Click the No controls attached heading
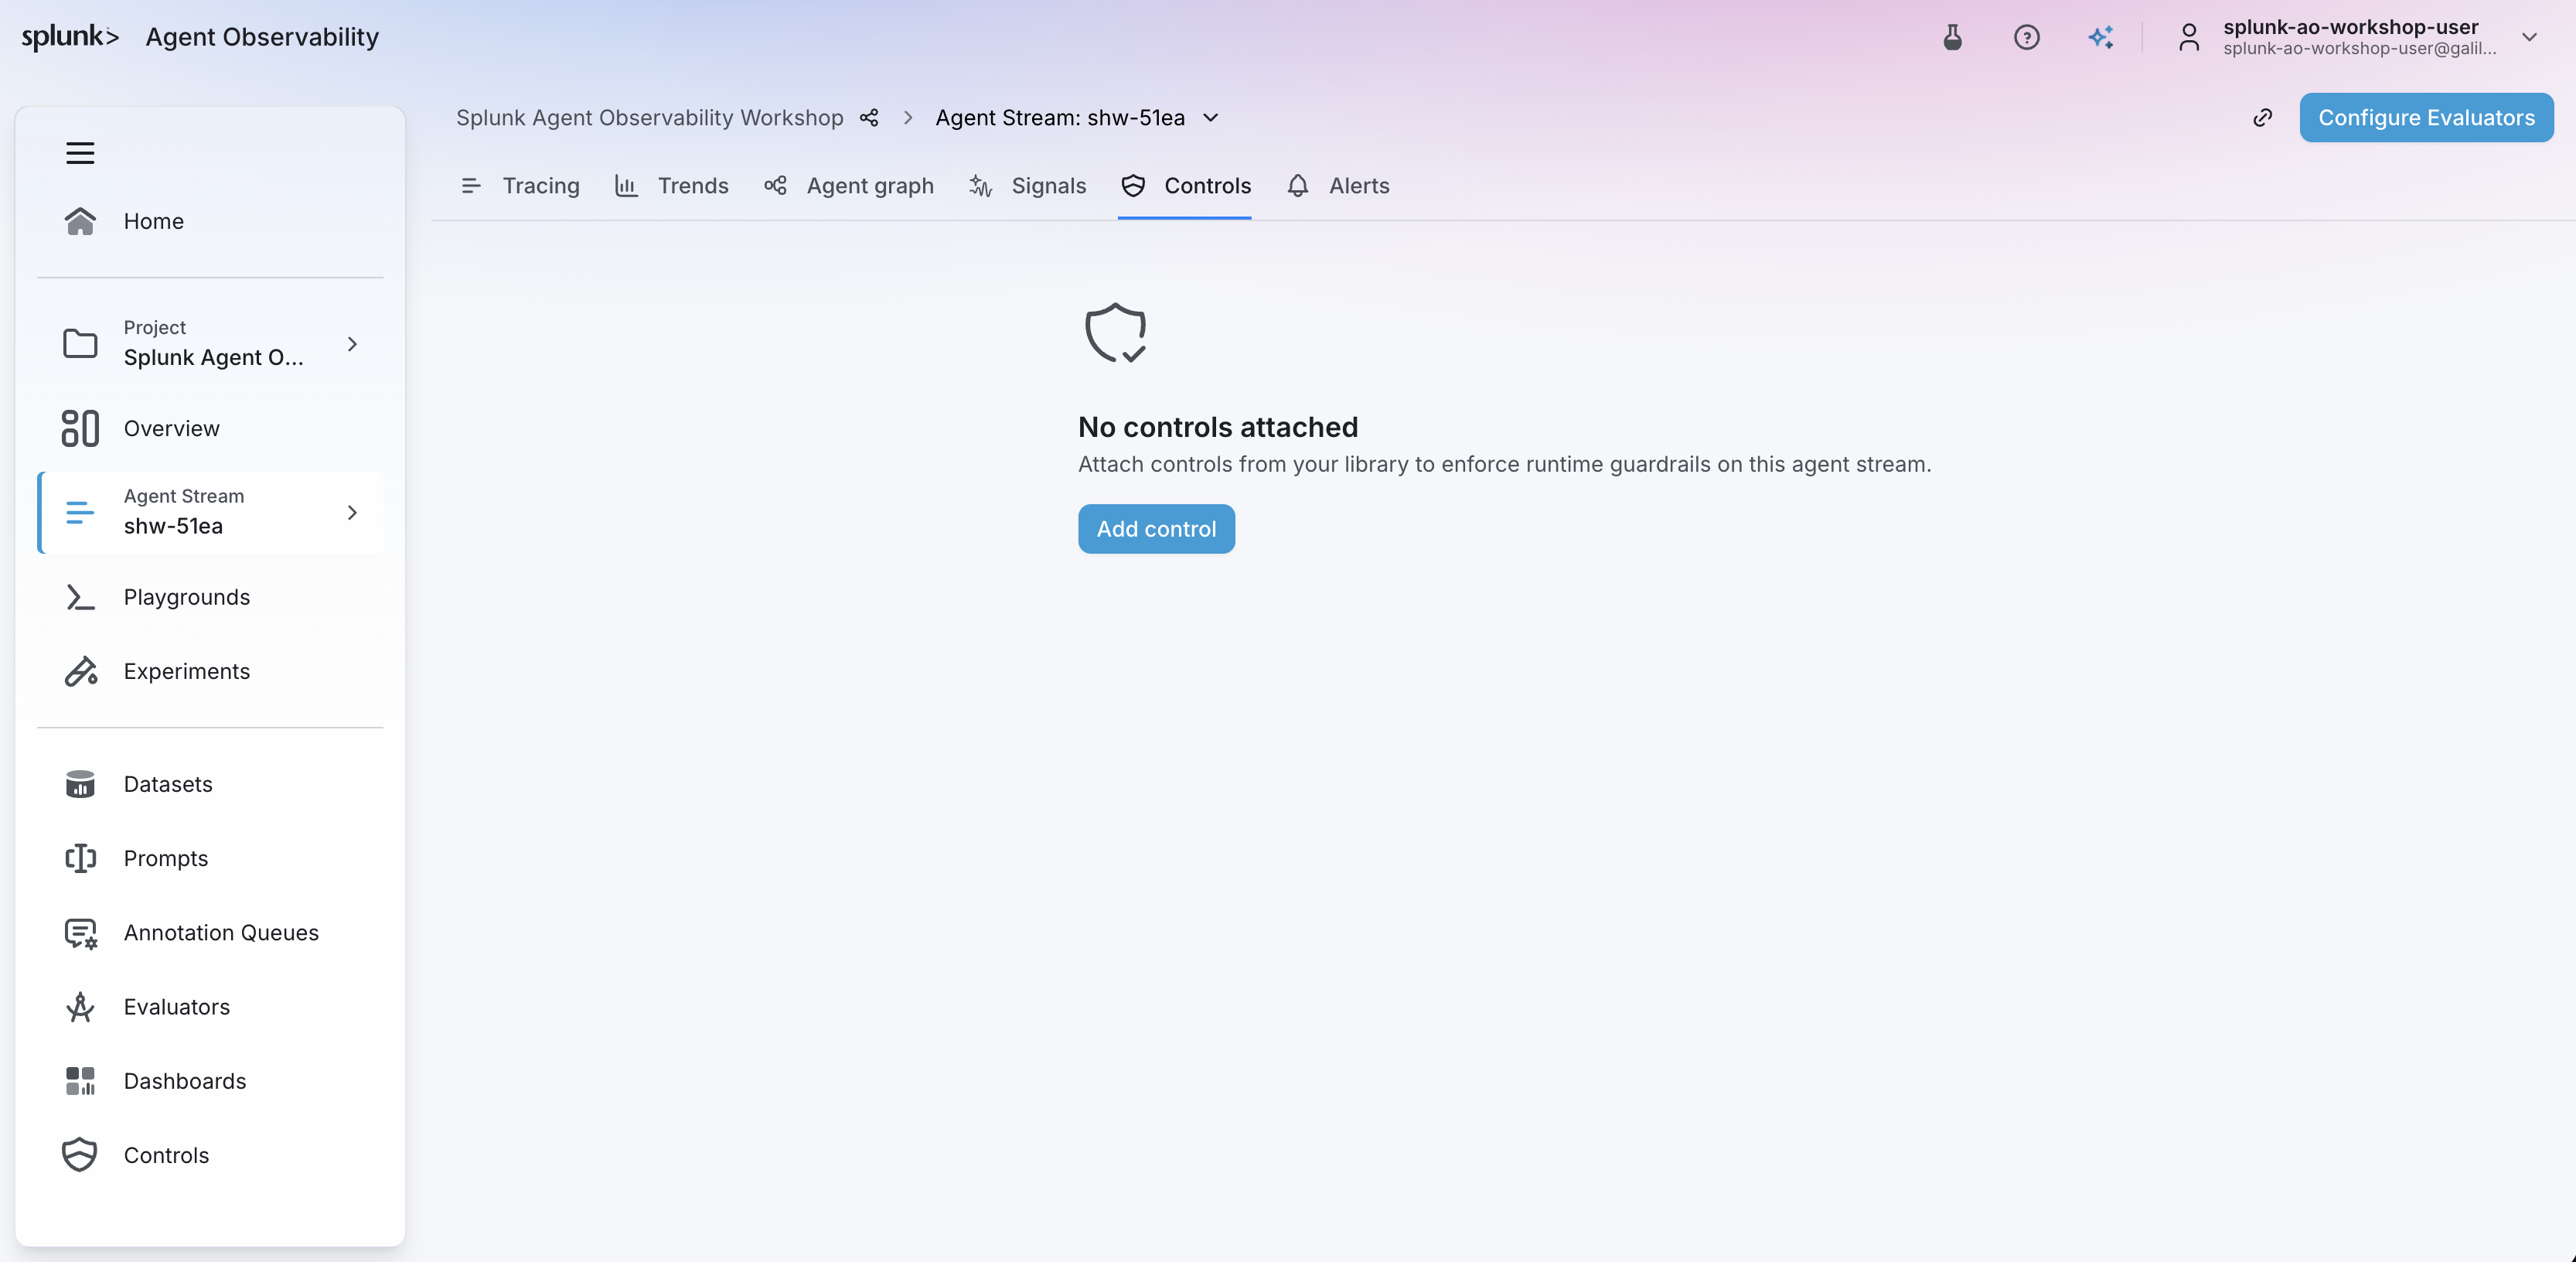This screenshot has width=2576, height=1262. tap(1218, 427)
